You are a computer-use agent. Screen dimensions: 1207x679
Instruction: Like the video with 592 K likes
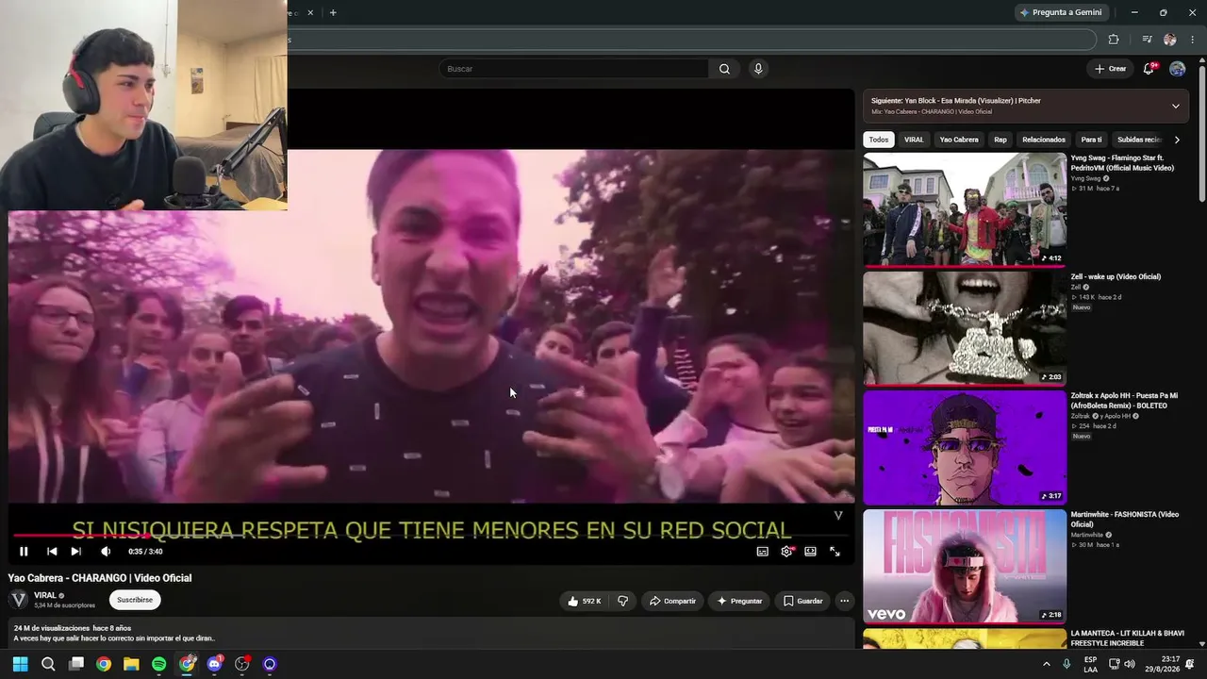585,601
